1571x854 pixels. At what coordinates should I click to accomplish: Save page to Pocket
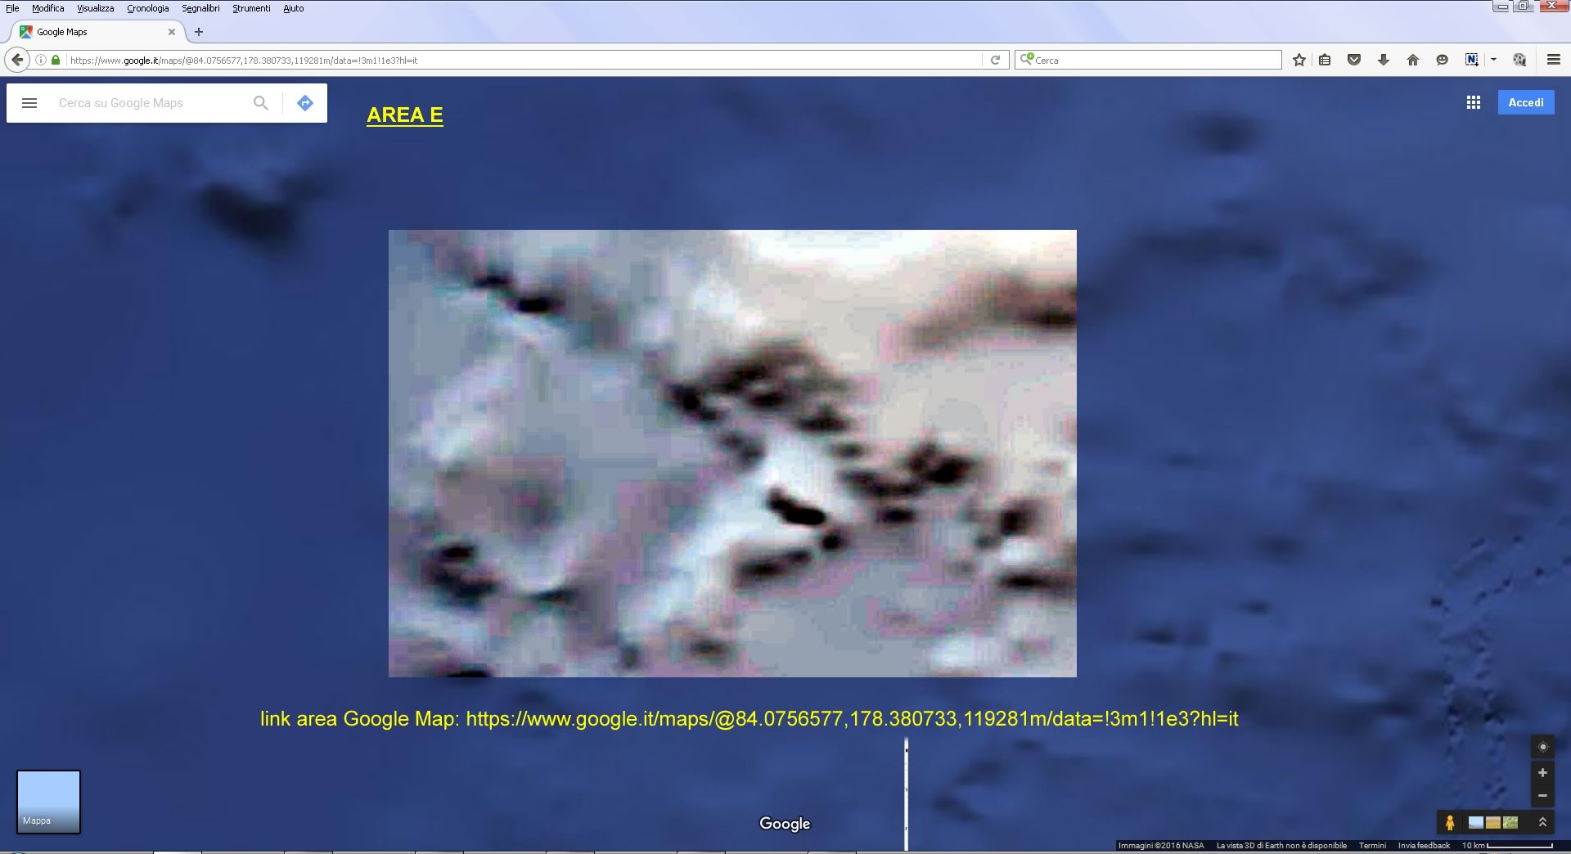1354,60
